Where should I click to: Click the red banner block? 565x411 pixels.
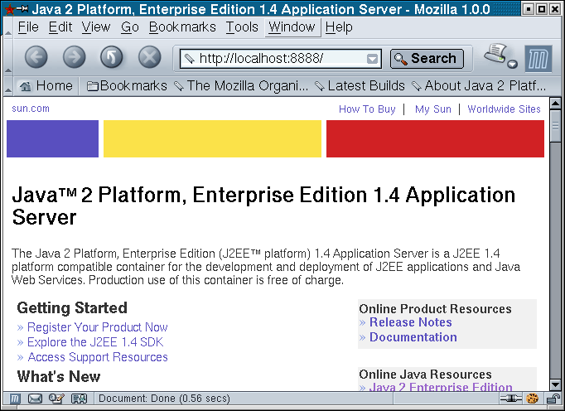pos(435,138)
